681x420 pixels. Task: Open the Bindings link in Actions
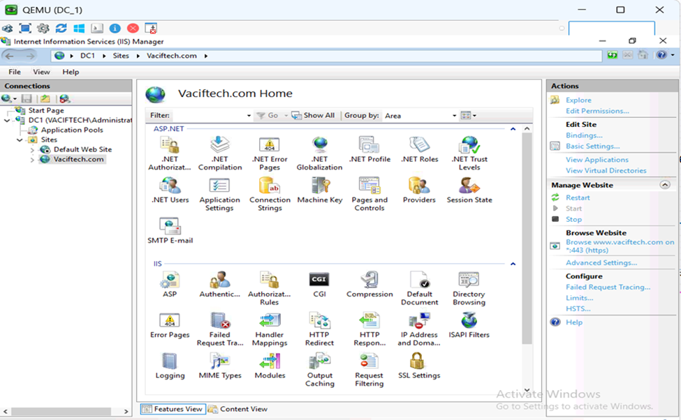583,135
